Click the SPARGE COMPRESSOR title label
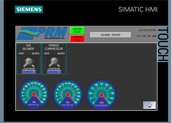The image size is (172, 123). [54, 47]
